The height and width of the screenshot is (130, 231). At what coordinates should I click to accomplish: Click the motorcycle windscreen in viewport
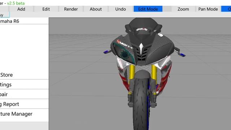[143, 26]
